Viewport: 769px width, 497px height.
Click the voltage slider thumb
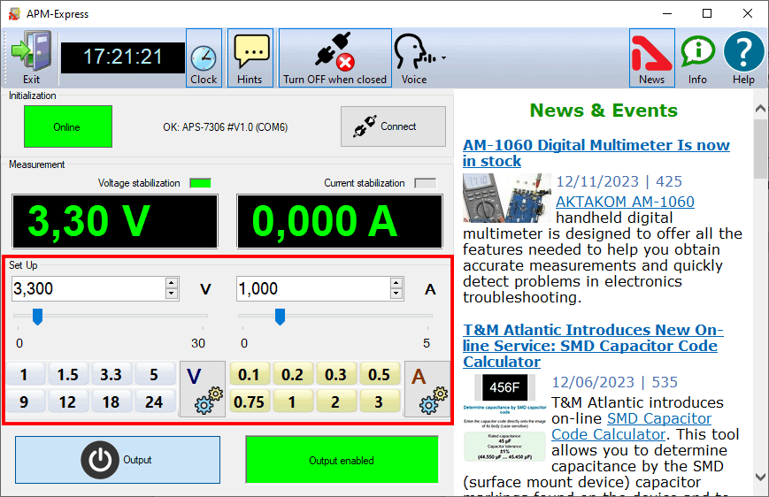pos(37,317)
